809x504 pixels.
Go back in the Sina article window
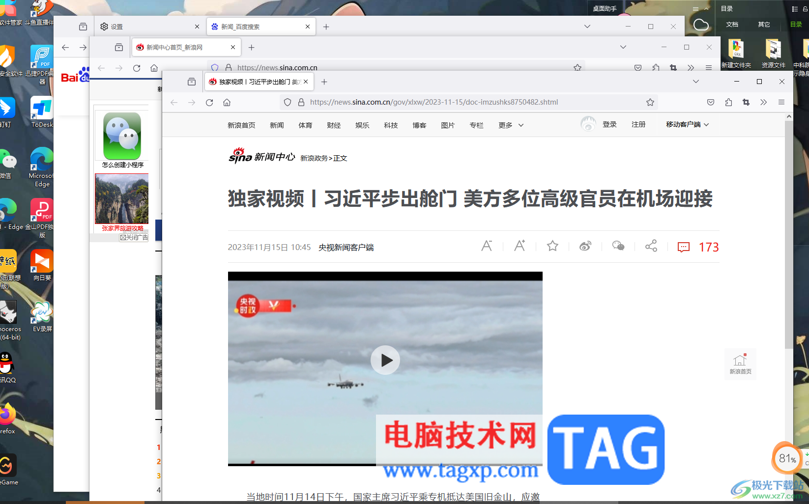click(174, 102)
